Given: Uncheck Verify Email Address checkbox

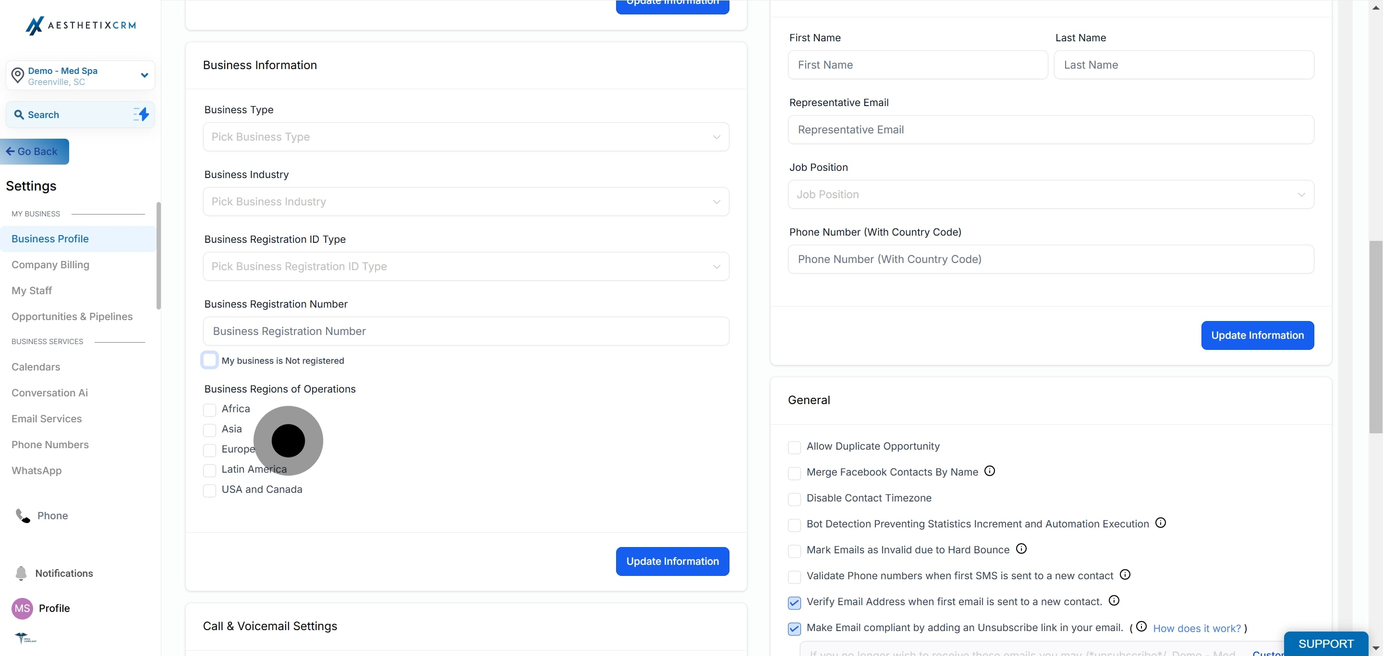Looking at the screenshot, I should 794,602.
